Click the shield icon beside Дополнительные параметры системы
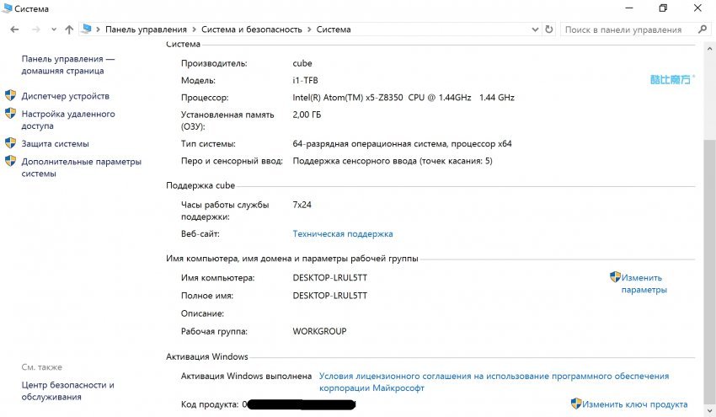This screenshot has height=417, width=716. tap(10, 161)
